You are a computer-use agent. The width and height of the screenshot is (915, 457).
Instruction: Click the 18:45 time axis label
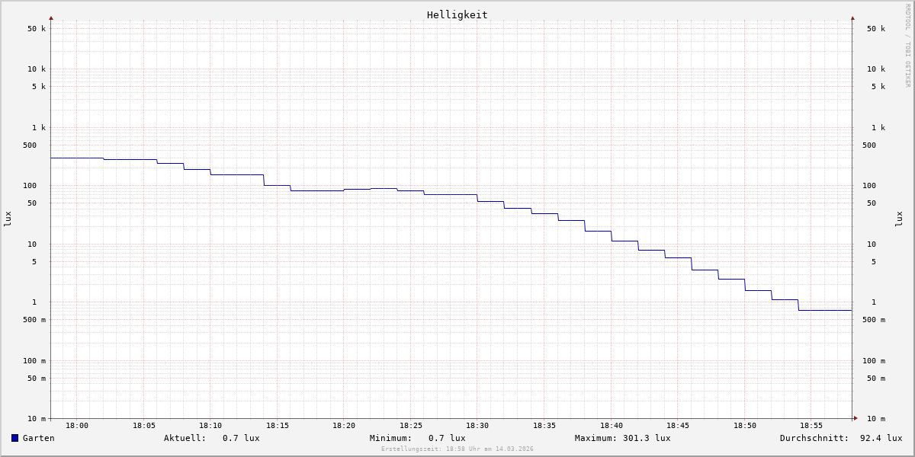pyautogui.click(x=678, y=426)
